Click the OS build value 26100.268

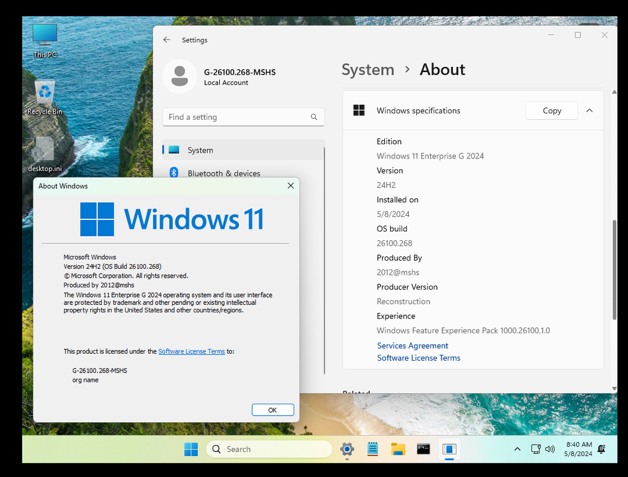tap(394, 243)
